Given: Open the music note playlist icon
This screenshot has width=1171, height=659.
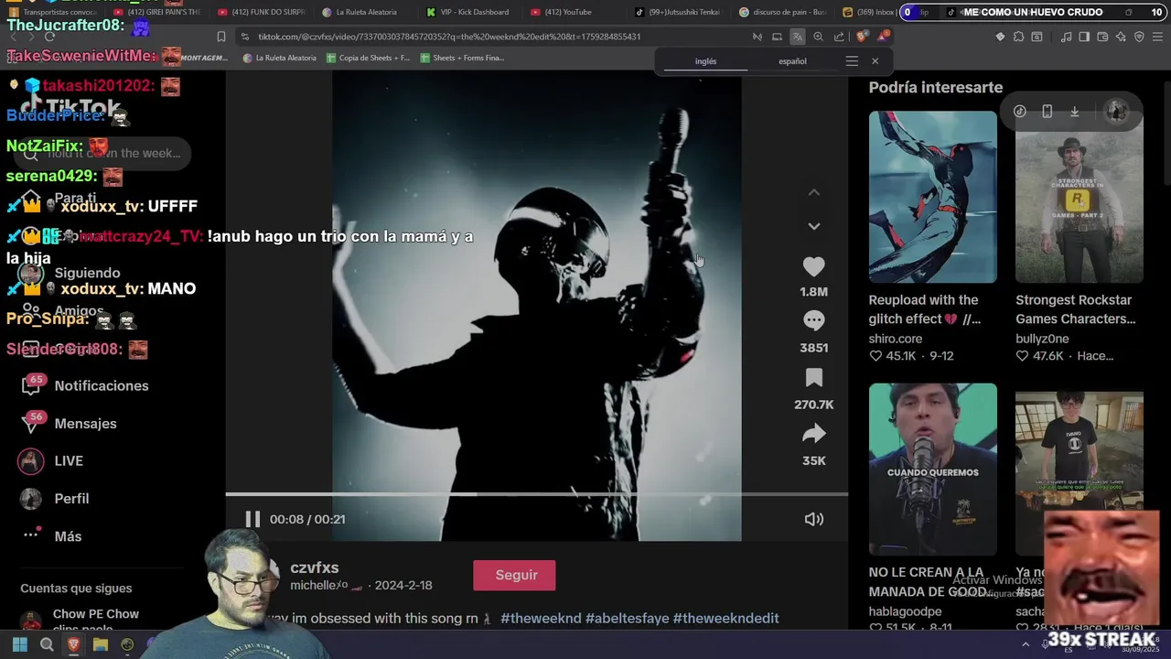Looking at the screenshot, I should click(x=1066, y=37).
